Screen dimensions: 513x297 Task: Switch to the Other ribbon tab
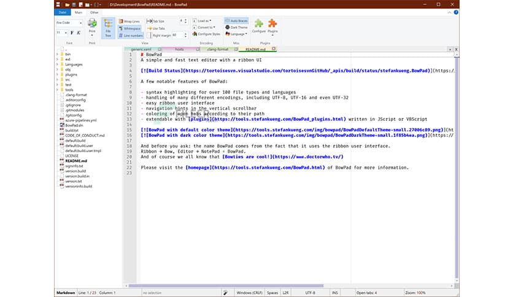click(x=94, y=12)
